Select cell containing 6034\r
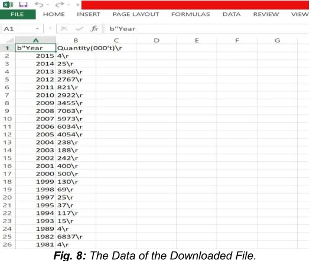The height and width of the screenshot is (261, 313). [76, 127]
